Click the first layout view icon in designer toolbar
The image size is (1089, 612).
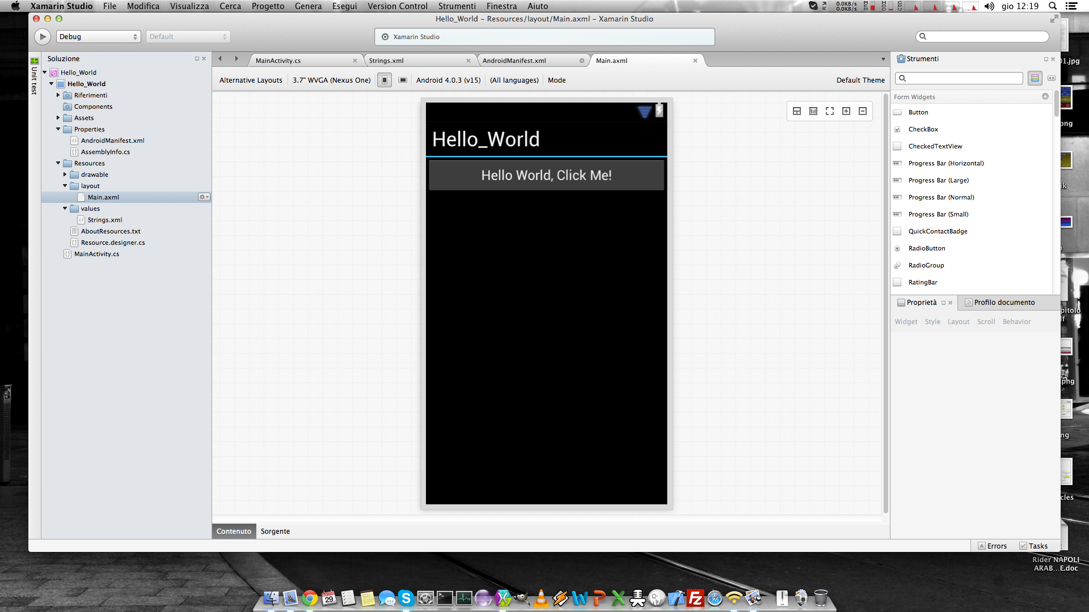click(x=797, y=111)
